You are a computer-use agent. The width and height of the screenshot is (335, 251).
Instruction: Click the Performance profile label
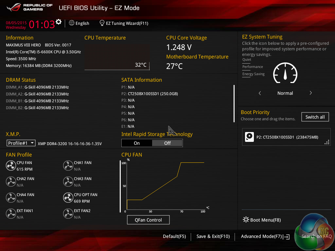(x=253, y=67)
